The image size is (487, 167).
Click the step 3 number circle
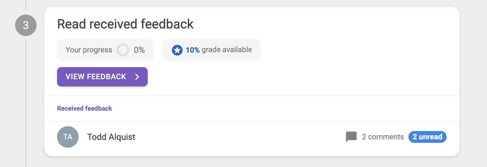(x=26, y=25)
